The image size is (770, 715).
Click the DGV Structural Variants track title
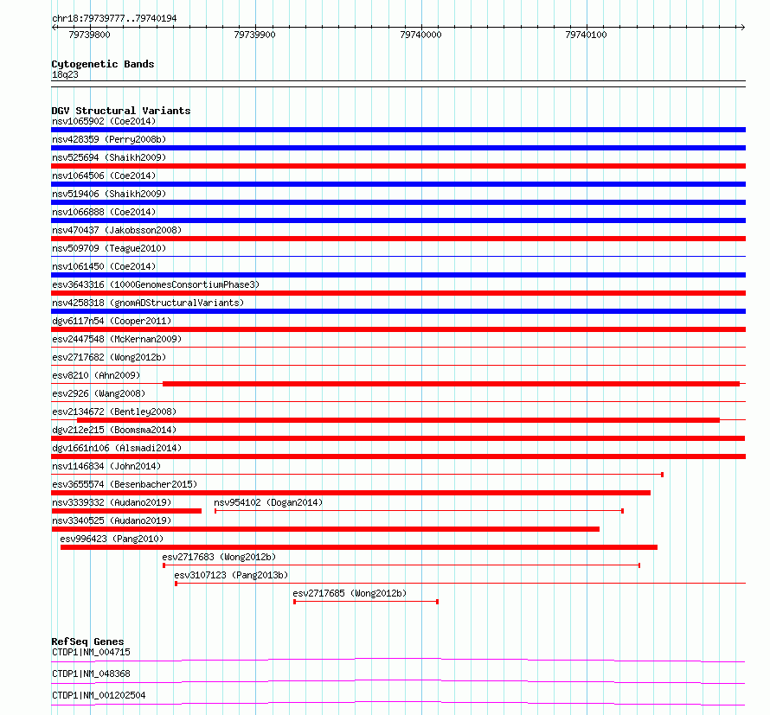tap(121, 111)
